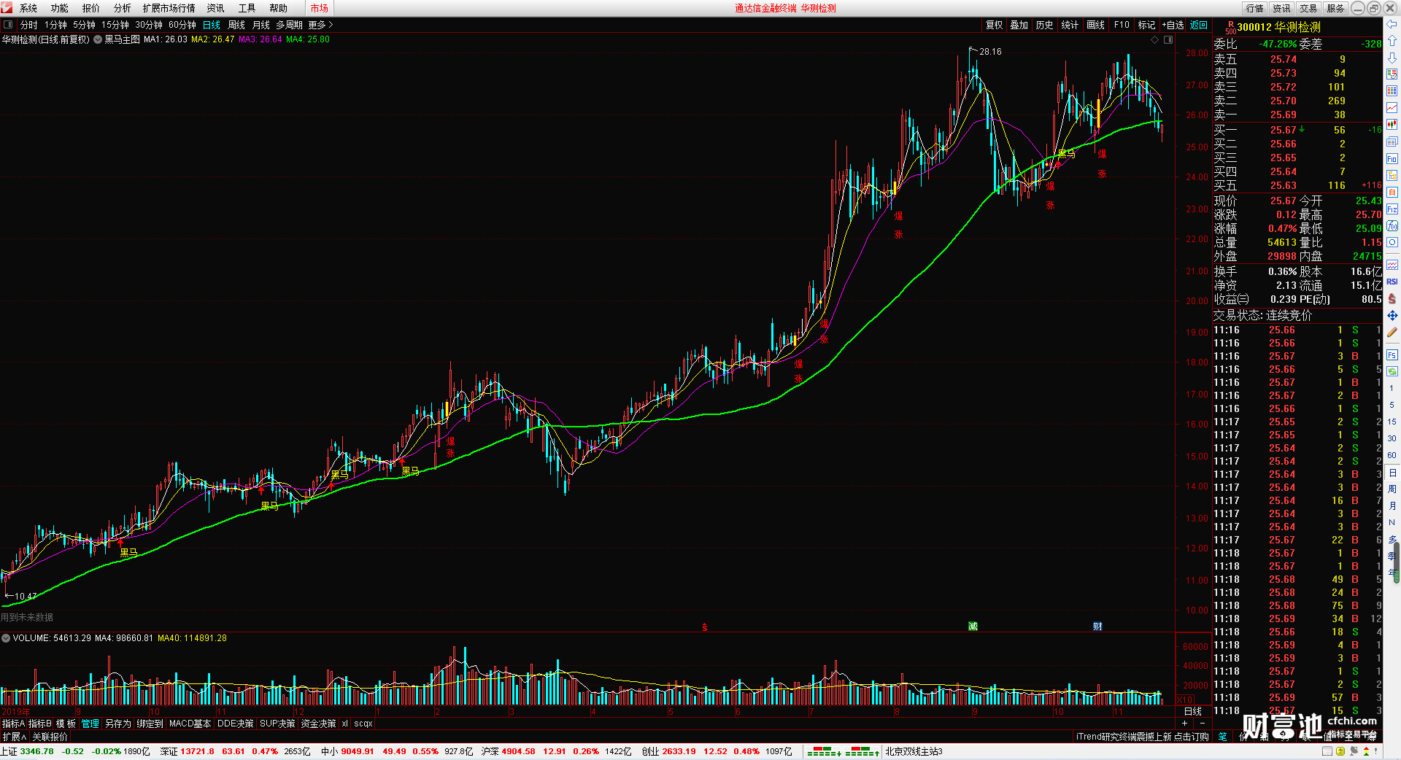Click the circle icon below f(x)
Viewport: 1401px width, 760px height.
coord(1392,242)
